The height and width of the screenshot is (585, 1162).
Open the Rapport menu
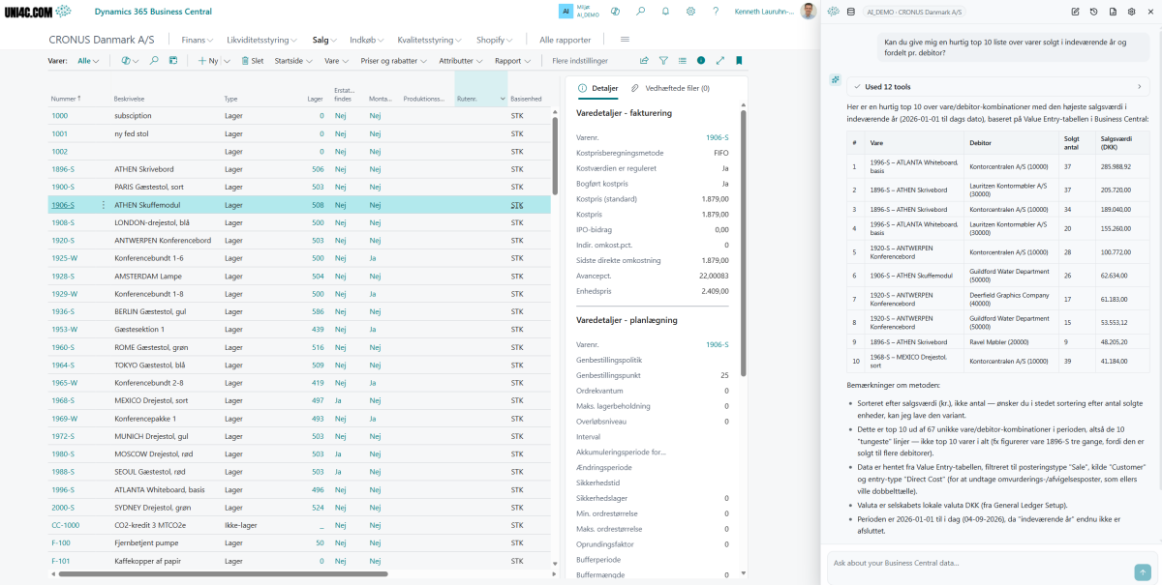pyautogui.click(x=512, y=60)
